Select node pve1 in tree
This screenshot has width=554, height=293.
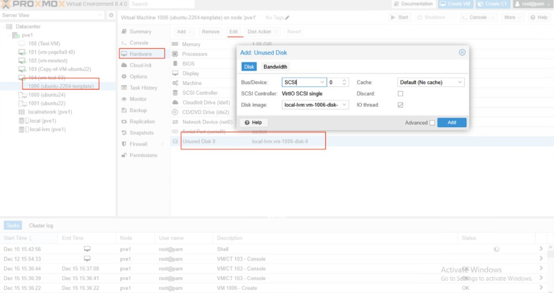click(x=27, y=35)
